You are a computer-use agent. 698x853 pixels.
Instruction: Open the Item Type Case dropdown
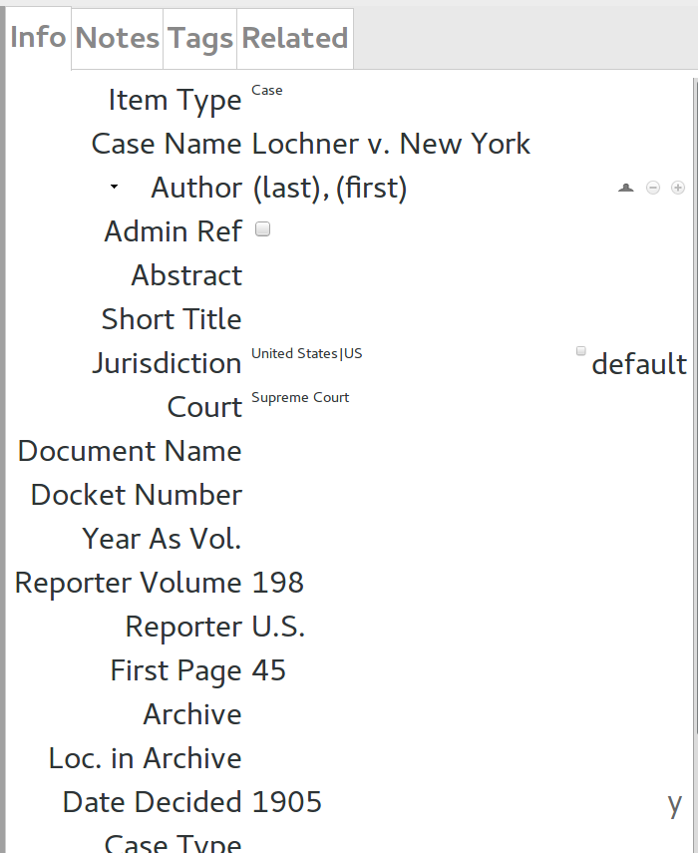(x=267, y=91)
